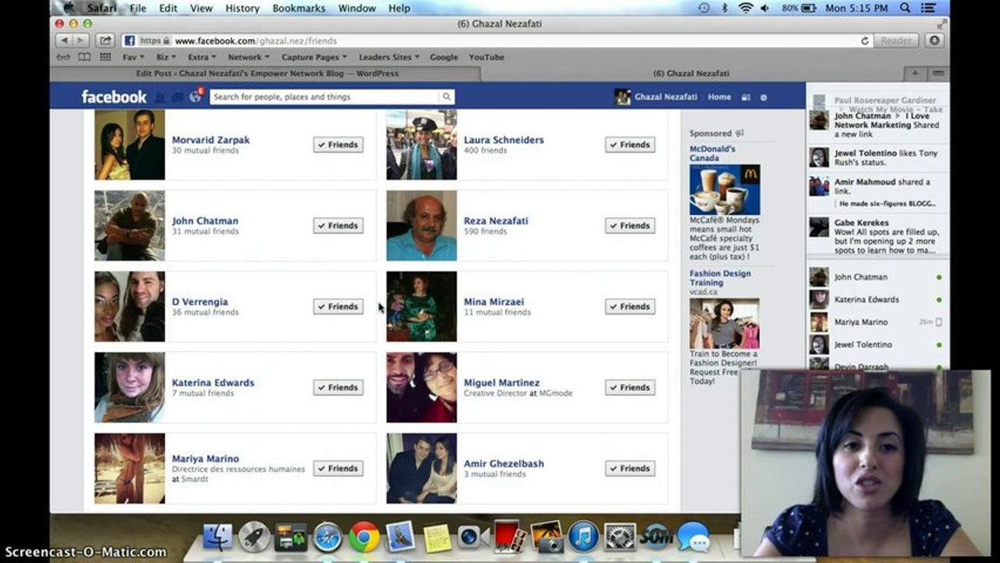The height and width of the screenshot is (563, 1000).
Task: Open iTunes music note icon in the Dock
Action: [x=584, y=537]
